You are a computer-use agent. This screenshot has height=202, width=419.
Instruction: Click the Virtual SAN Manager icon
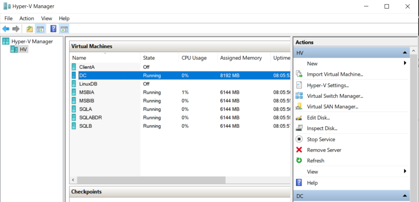[299, 107]
